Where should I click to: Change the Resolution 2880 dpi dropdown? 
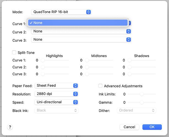click(x=56, y=94)
